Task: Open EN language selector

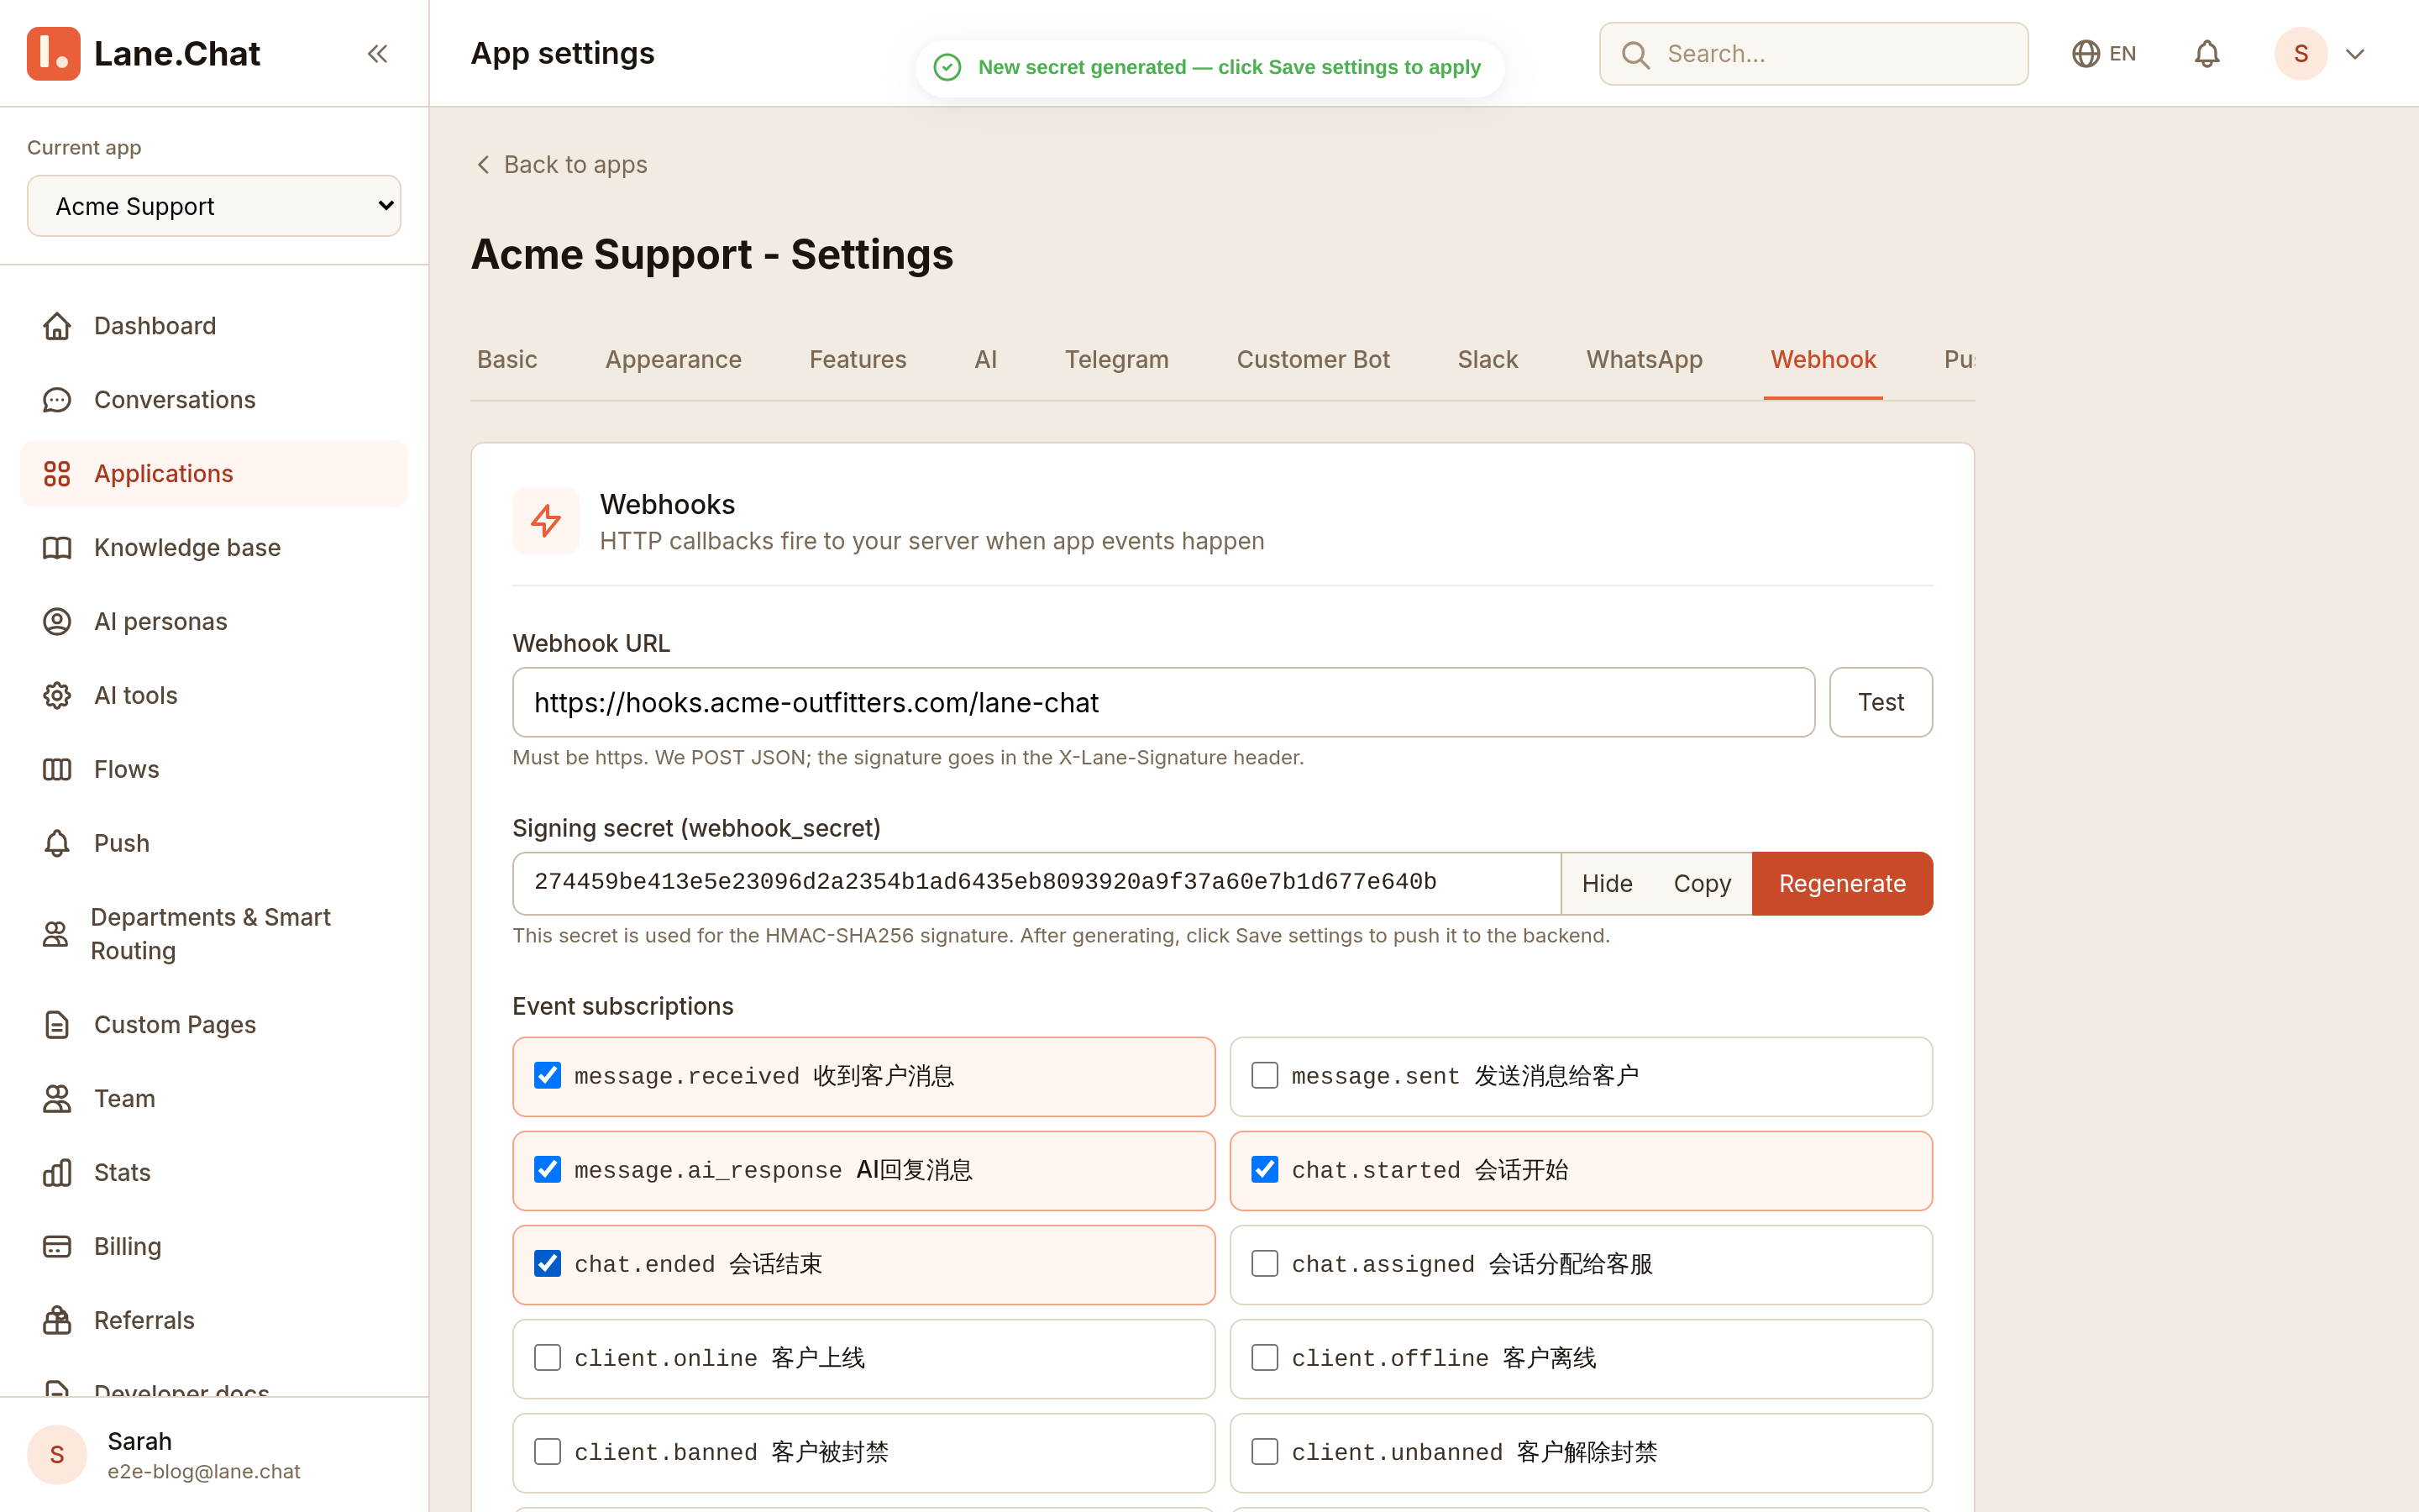Action: click(x=2103, y=54)
